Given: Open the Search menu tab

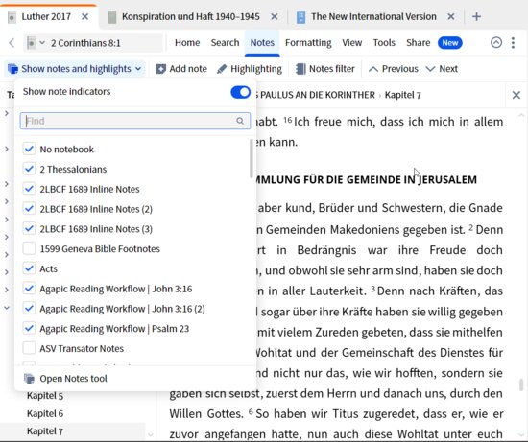Looking at the screenshot, I should 225,43.
